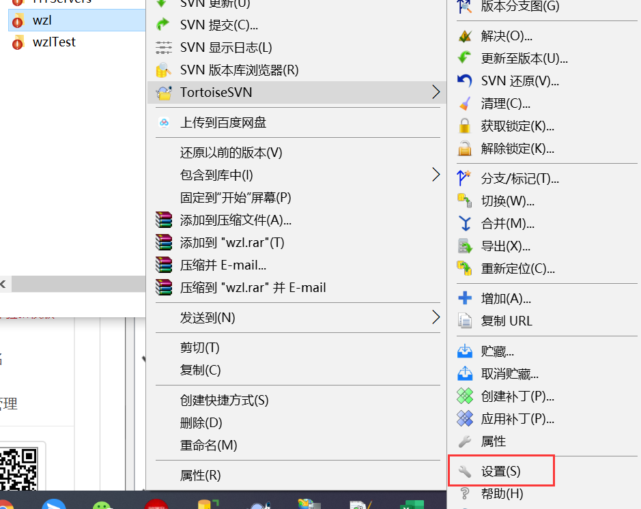Click the 更新至版本(U) green arrow icon
641x509 pixels.
pos(465,58)
